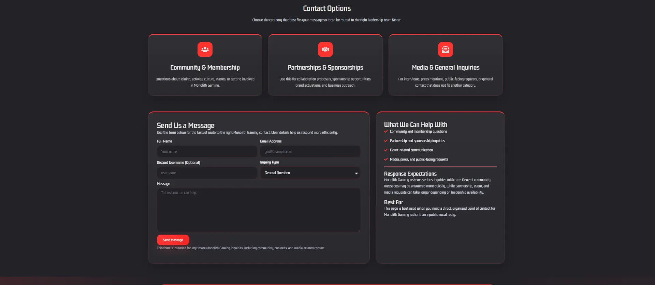The height and width of the screenshot is (285, 655).
Task: Click the text 'Media, press, and public-facing requests'
Action: tap(419, 160)
